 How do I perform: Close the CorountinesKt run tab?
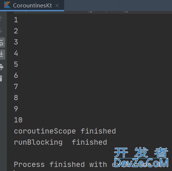(x=57, y=6)
